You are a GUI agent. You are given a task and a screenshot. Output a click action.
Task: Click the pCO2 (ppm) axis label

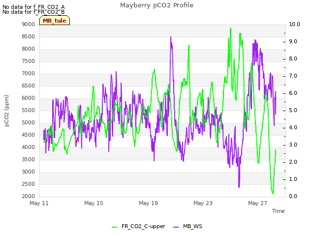tap(7, 111)
